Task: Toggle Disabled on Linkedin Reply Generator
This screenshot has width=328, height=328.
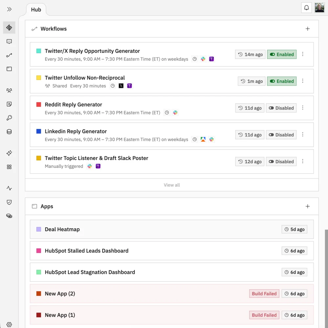Action: tap(281, 135)
